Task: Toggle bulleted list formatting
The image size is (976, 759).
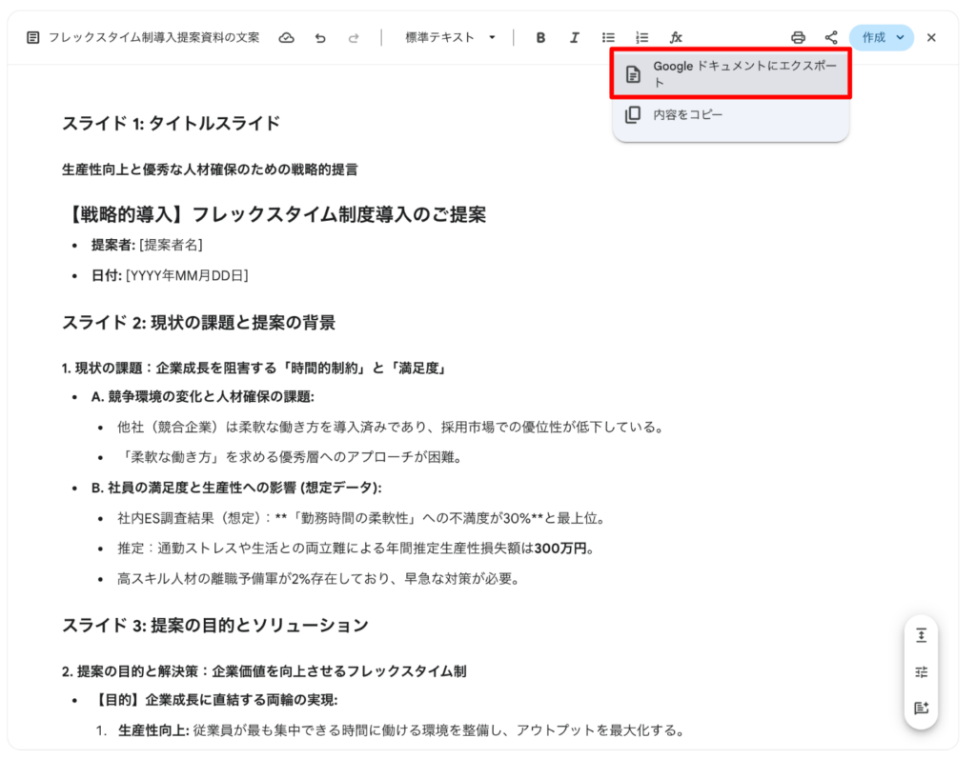Action: tap(608, 38)
